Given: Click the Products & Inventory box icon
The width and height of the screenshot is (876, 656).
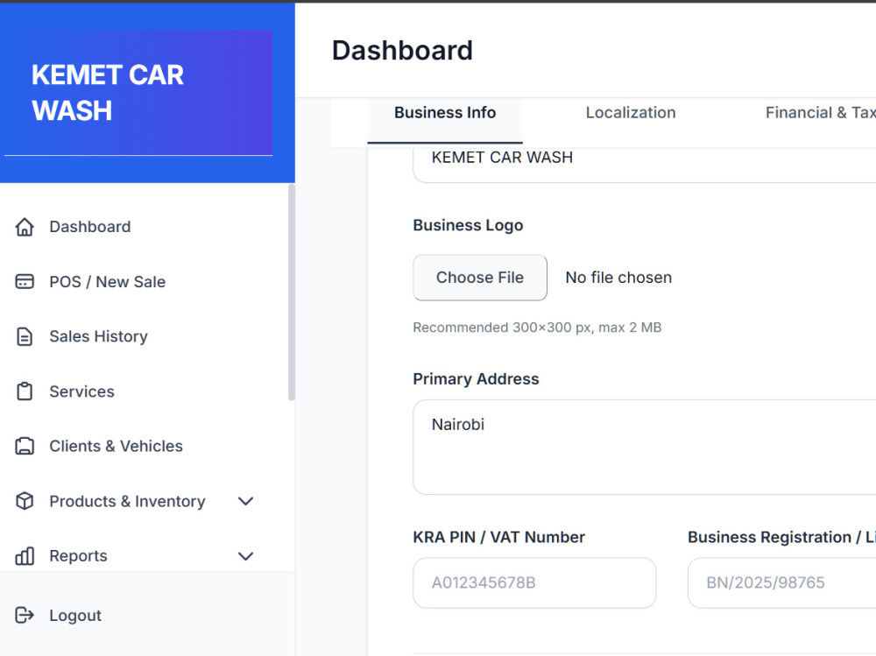Looking at the screenshot, I should (x=25, y=501).
